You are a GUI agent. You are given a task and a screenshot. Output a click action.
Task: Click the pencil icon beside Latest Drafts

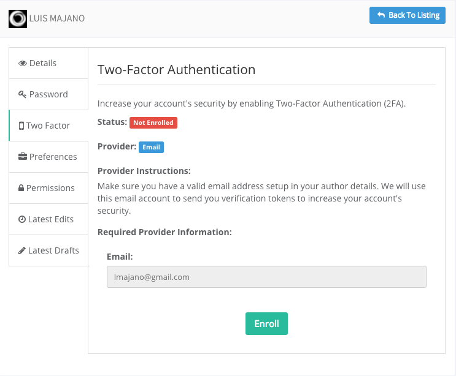pyautogui.click(x=22, y=250)
